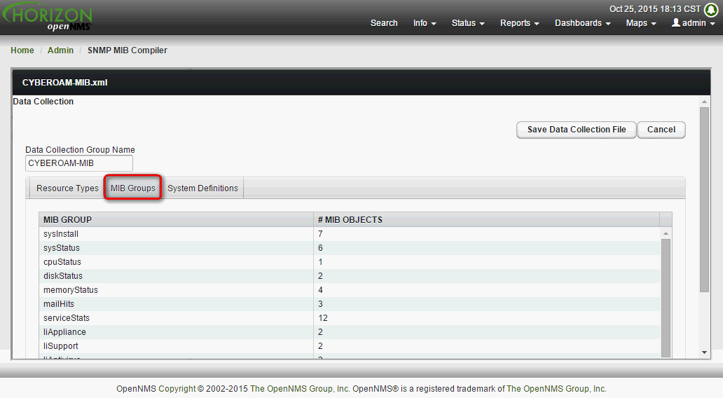Select the mailHits row
Screen dimensions: 723x398
tap(350, 304)
